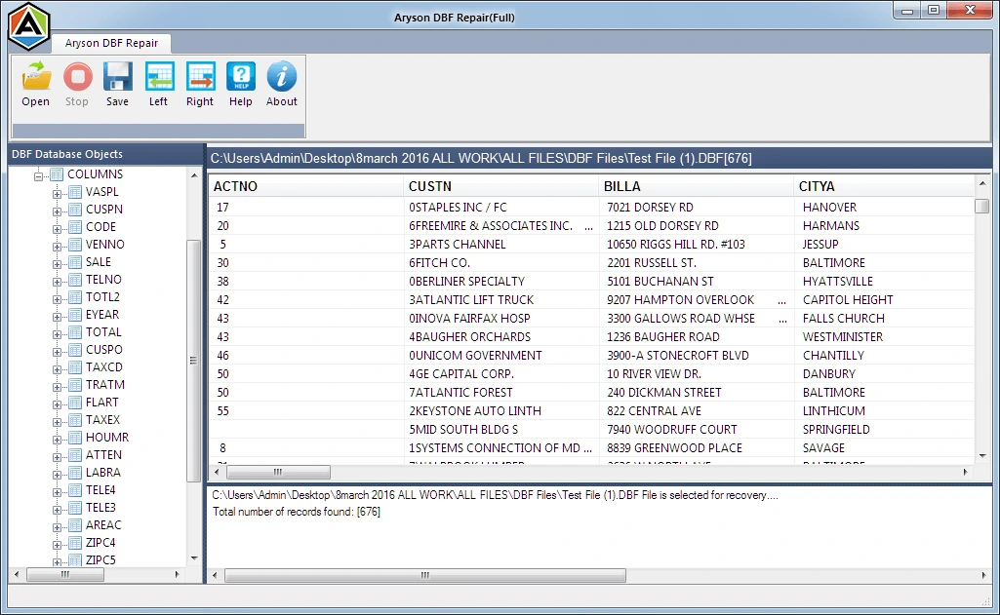Screen dimensions: 1000x615
Task: Click the TOTAL column table icon
Action: click(x=75, y=332)
